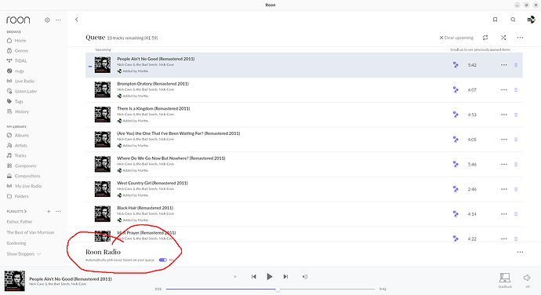Toggle the Roon Radio switch
The height and width of the screenshot is (295, 541).
coord(163,260)
